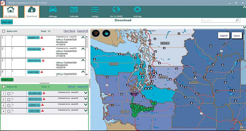Open the Assign checklist icon
Image resolution: width=246 pixels, height=131 pixels.
coord(95,10)
